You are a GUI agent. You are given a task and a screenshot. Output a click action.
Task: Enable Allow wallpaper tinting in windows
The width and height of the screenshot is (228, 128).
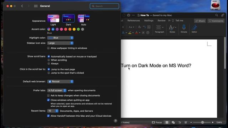48,48
